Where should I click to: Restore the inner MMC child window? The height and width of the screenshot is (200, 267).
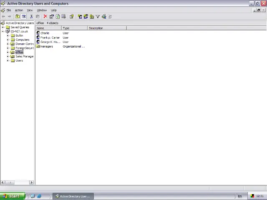click(x=259, y=10)
